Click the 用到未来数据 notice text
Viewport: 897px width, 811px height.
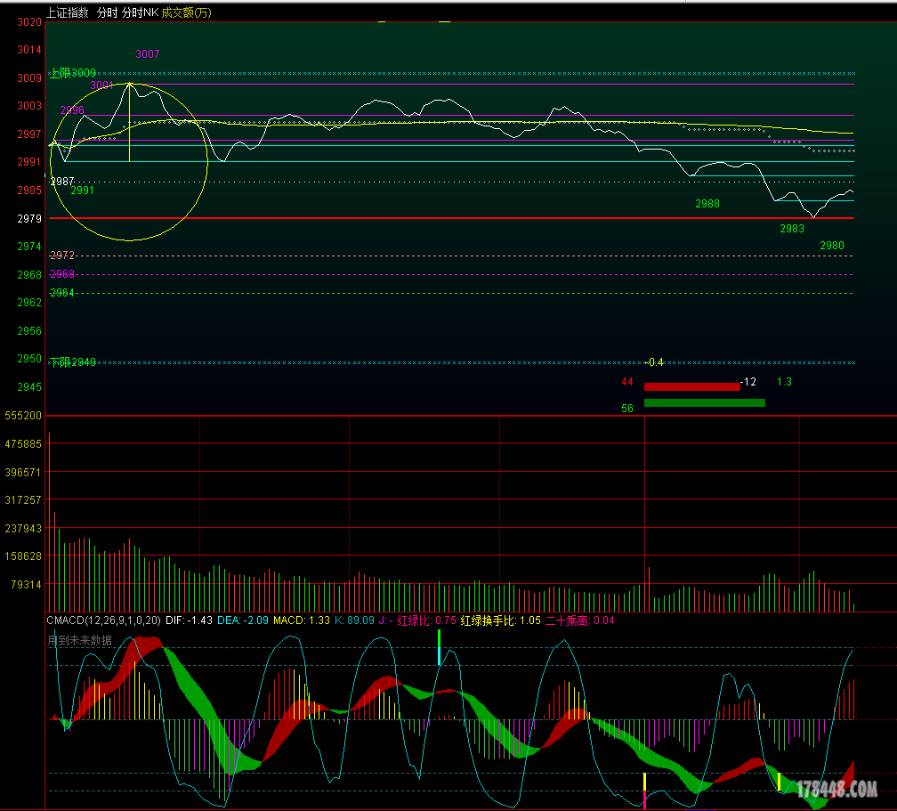coord(79,640)
